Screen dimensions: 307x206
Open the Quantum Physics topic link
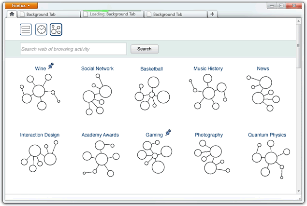point(267,135)
